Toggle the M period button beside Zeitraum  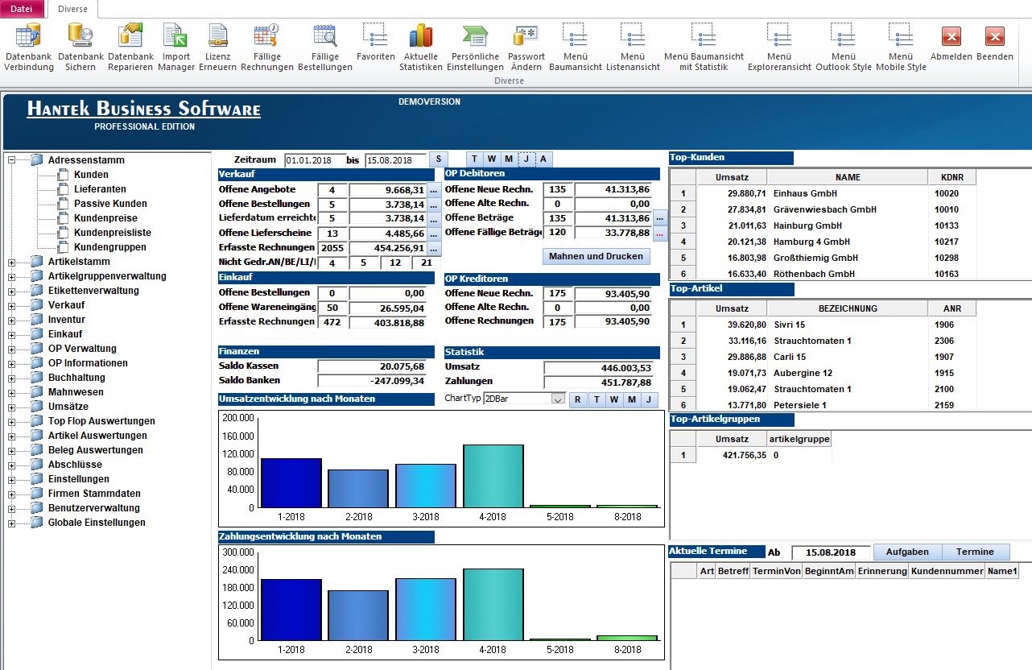(x=509, y=159)
